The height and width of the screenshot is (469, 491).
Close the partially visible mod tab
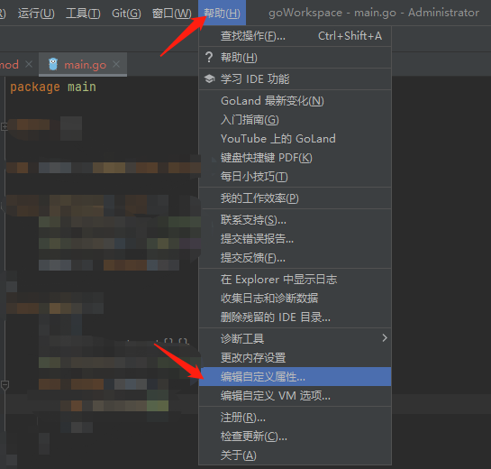(x=29, y=64)
